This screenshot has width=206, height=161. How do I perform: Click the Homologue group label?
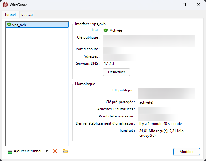tap(85, 84)
